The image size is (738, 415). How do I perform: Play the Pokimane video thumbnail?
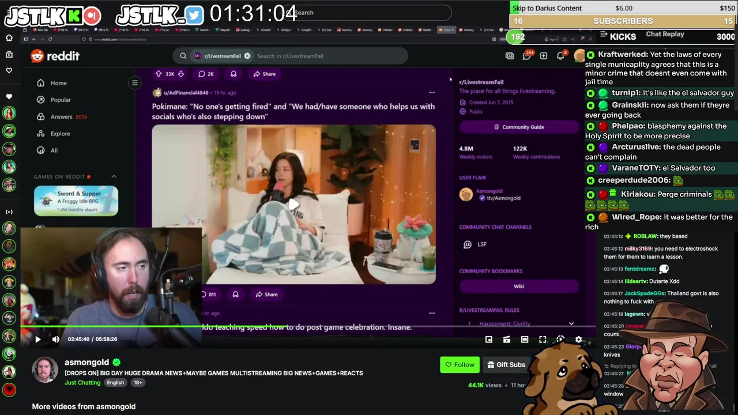[x=293, y=204]
